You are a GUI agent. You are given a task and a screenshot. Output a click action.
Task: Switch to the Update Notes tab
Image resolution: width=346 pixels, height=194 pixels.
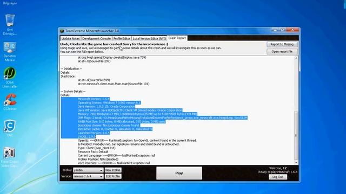(70, 38)
